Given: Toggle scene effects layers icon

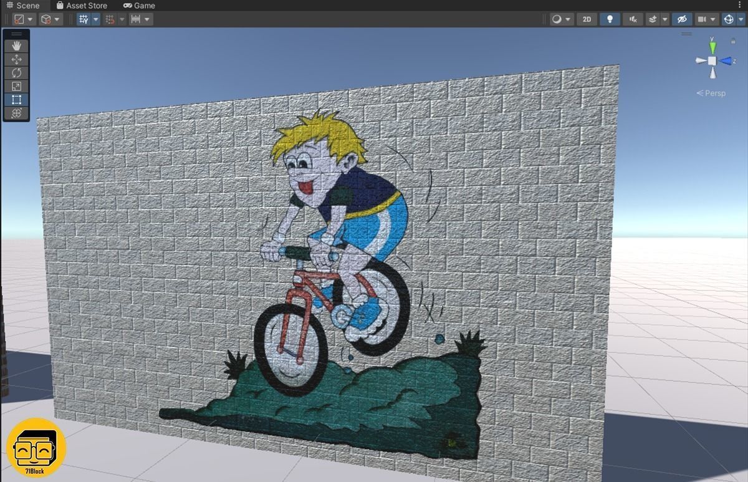Looking at the screenshot, I should pyautogui.click(x=653, y=19).
